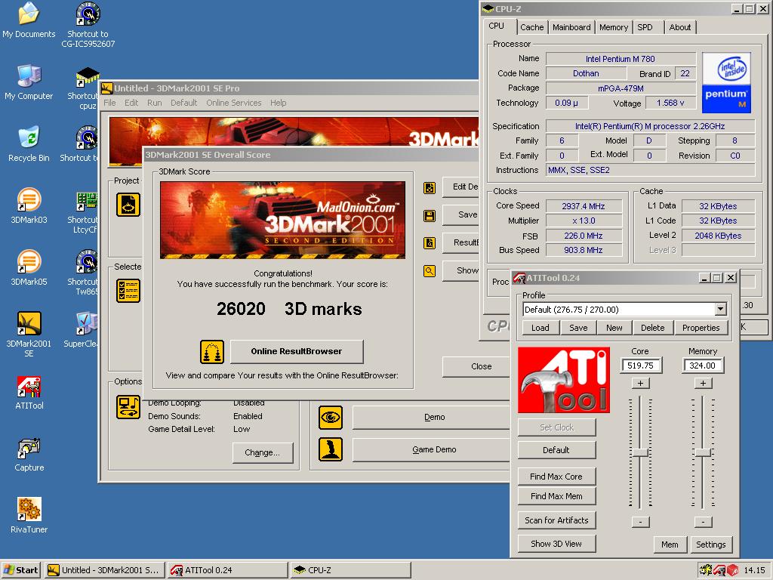Switch to Memory tab in CPU-Z
773x580 pixels.
coord(613,28)
